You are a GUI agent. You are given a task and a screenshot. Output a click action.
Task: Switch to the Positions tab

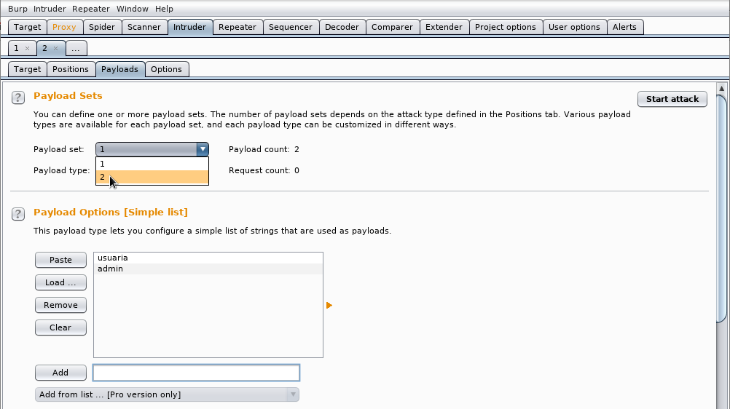[x=71, y=69]
